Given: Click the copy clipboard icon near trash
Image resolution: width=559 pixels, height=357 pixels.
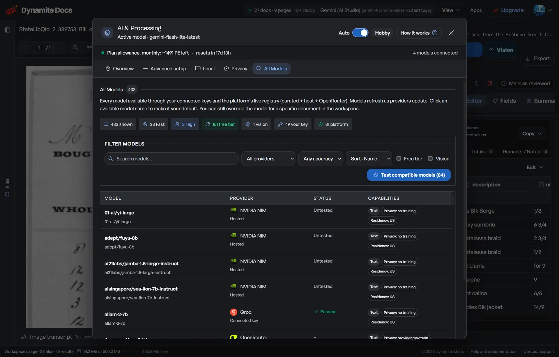Looking at the screenshot, I should [x=477, y=83].
